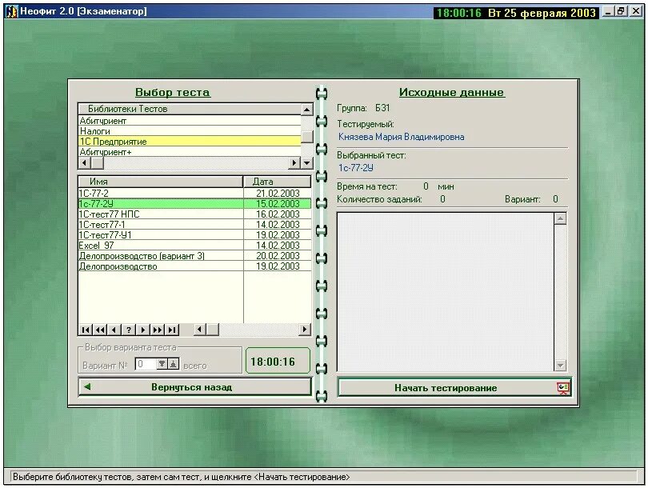Click the 18:00:16 clock panel

278,361
